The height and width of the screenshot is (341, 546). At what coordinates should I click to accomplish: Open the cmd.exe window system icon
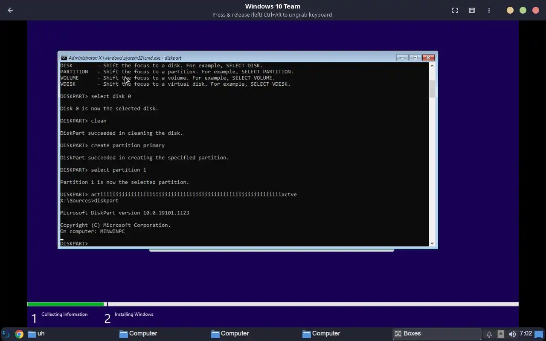[64, 58]
